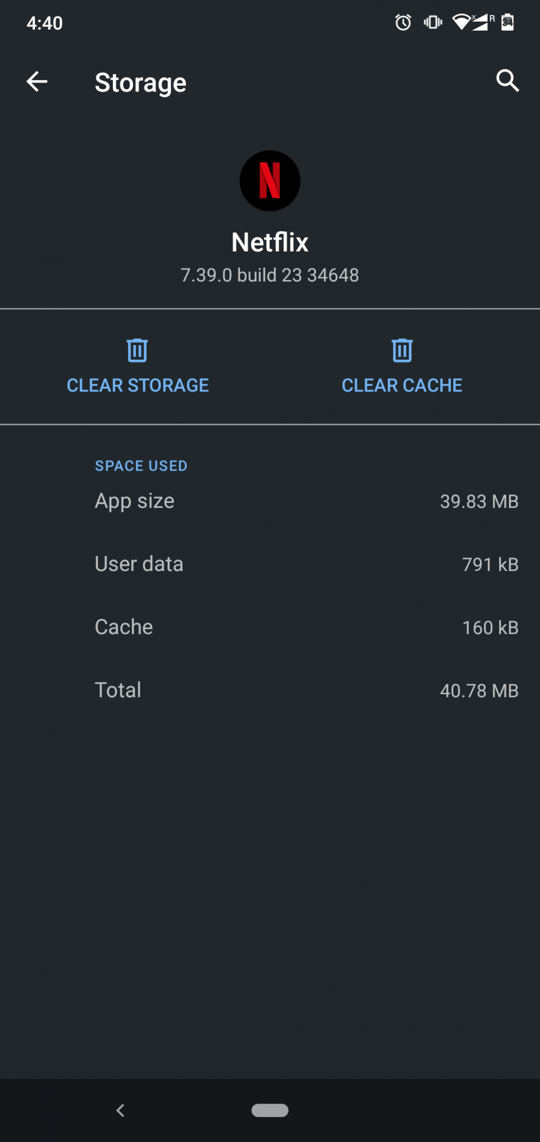Tap the battery icon in the status bar

(x=507, y=22)
